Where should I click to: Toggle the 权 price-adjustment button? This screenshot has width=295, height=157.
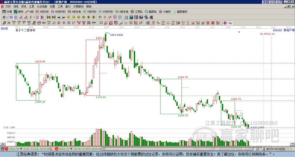point(37,17)
